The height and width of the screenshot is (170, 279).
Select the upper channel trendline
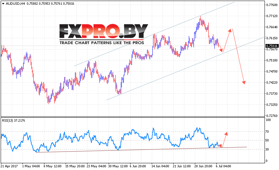point(154,34)
